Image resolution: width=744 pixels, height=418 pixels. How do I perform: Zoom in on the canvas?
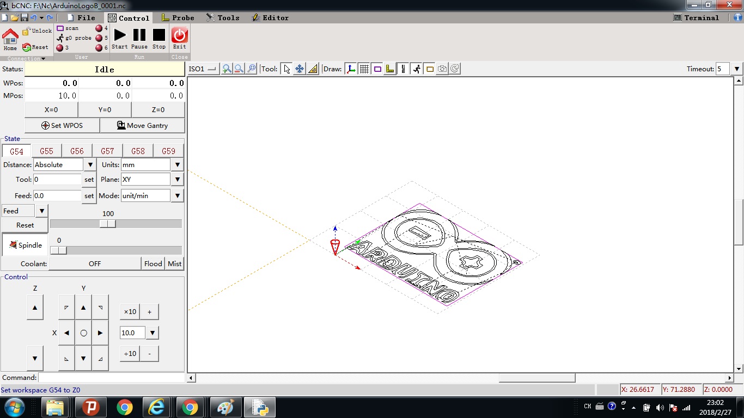(x=227, y=69)
